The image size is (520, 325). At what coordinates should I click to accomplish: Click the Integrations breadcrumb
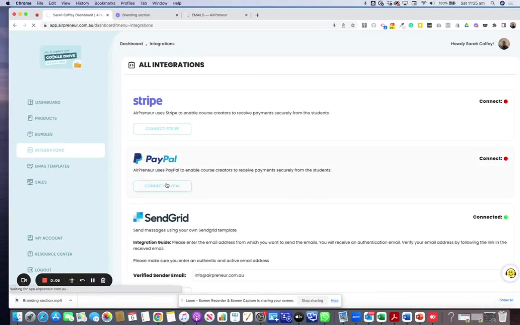(x=162, y=44)
